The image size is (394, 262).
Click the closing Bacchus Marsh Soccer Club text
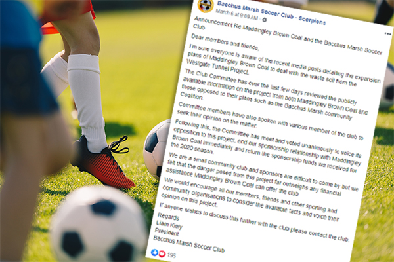pos(188,244)
